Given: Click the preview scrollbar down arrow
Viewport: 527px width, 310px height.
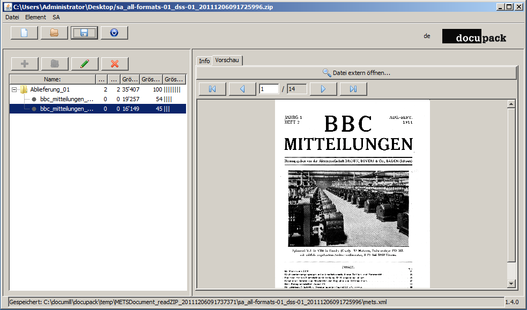Looking at the screenshot, I should [511, 283].
